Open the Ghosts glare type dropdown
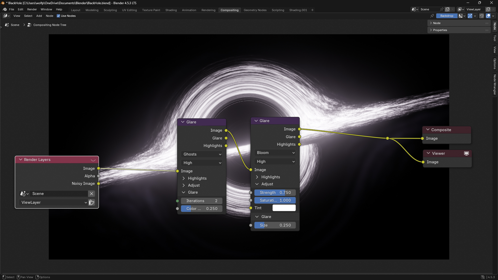The height and width of the screenshot is (280, 498). coord(202,154)
